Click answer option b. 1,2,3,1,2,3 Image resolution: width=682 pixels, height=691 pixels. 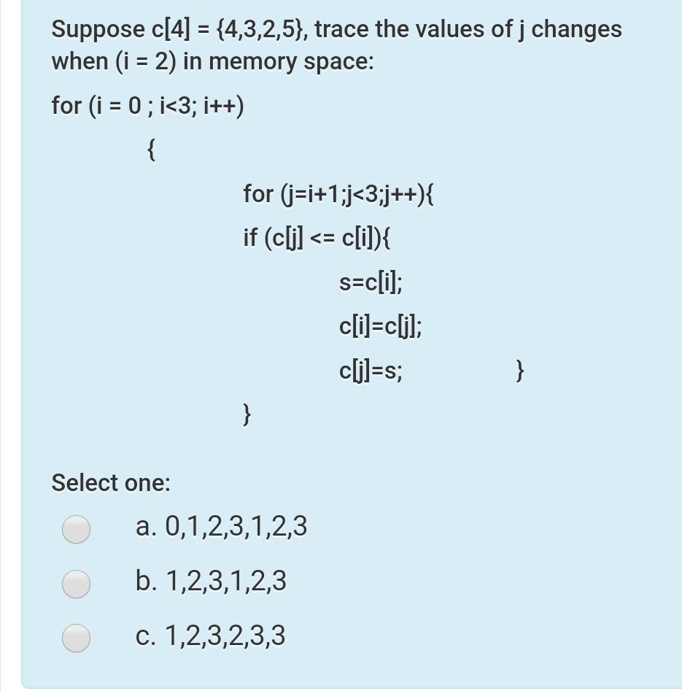point(211,582)
